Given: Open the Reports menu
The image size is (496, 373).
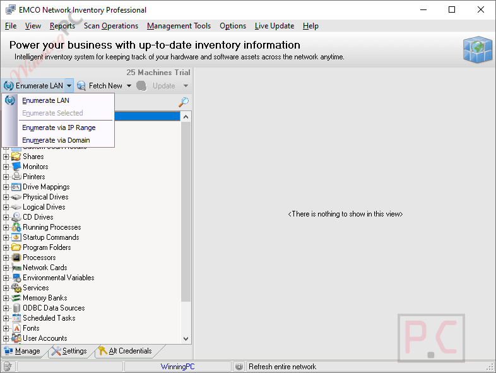Looking at the screenshot, I should coord(62,26).
